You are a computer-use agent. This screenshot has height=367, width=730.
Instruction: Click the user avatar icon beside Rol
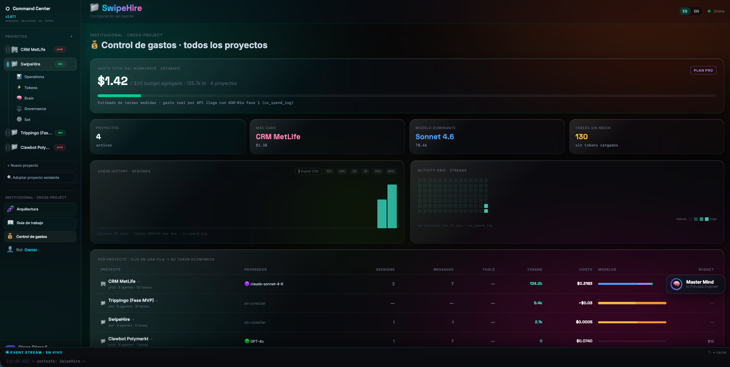coord(10,249)
